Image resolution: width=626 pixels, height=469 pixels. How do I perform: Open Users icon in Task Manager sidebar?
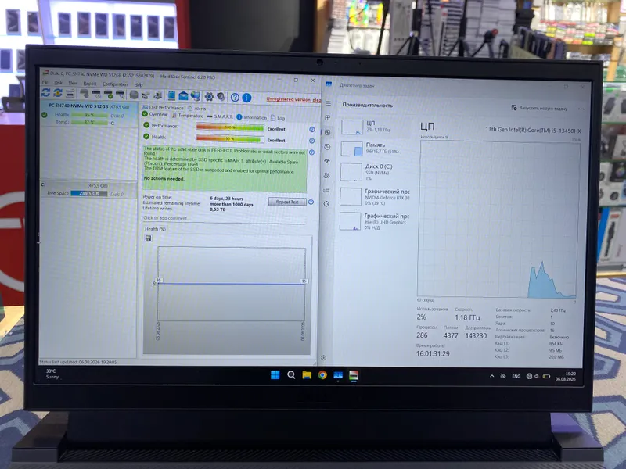pyautogui.click(x=327, y=175)
